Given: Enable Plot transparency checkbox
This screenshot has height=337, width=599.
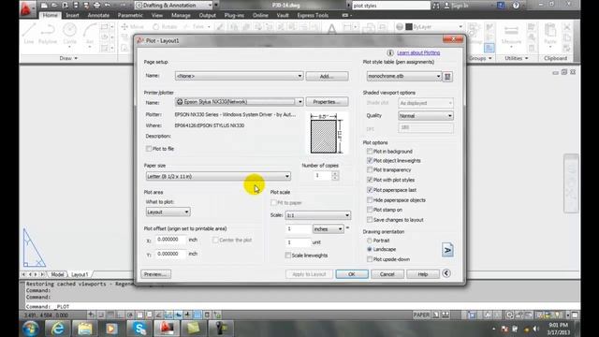Looking at the screenshot, I should 370,169.
